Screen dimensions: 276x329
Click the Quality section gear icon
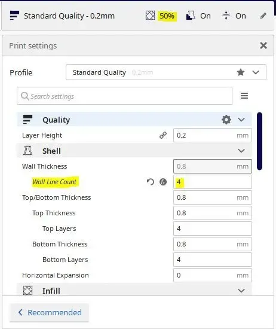click(x=226, y=120)
